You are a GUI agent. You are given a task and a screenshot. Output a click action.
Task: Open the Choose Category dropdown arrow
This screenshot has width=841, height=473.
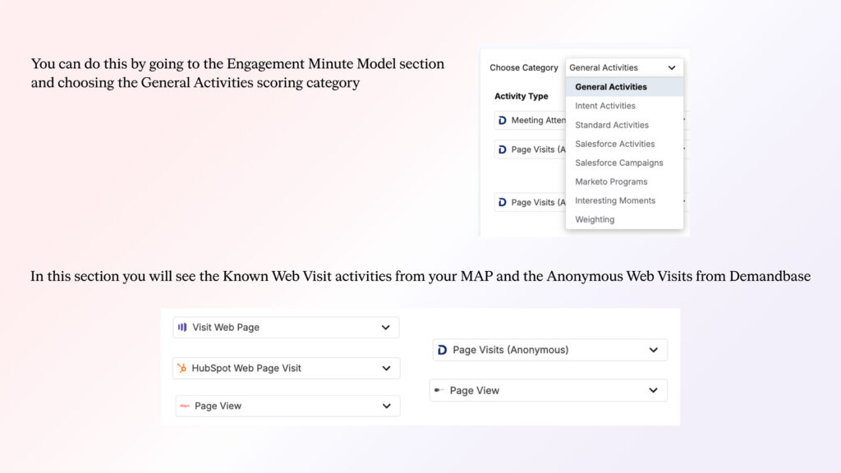coord(672,68)
